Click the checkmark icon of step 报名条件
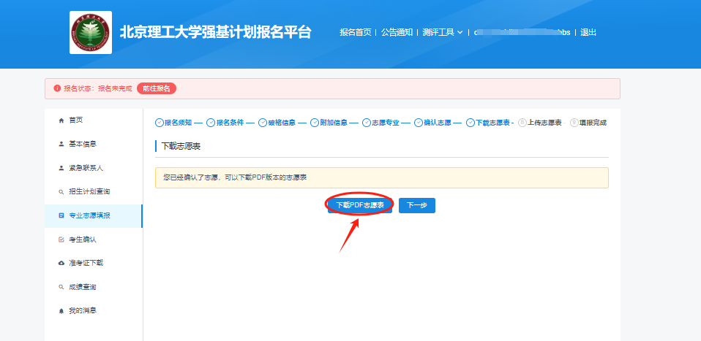The width and height of the screenshot is (701, 341). 211,123
